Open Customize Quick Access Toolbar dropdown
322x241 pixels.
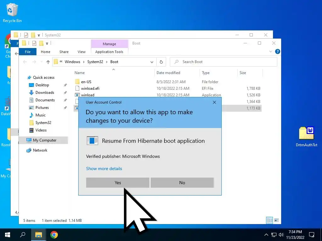click(47, 43)
